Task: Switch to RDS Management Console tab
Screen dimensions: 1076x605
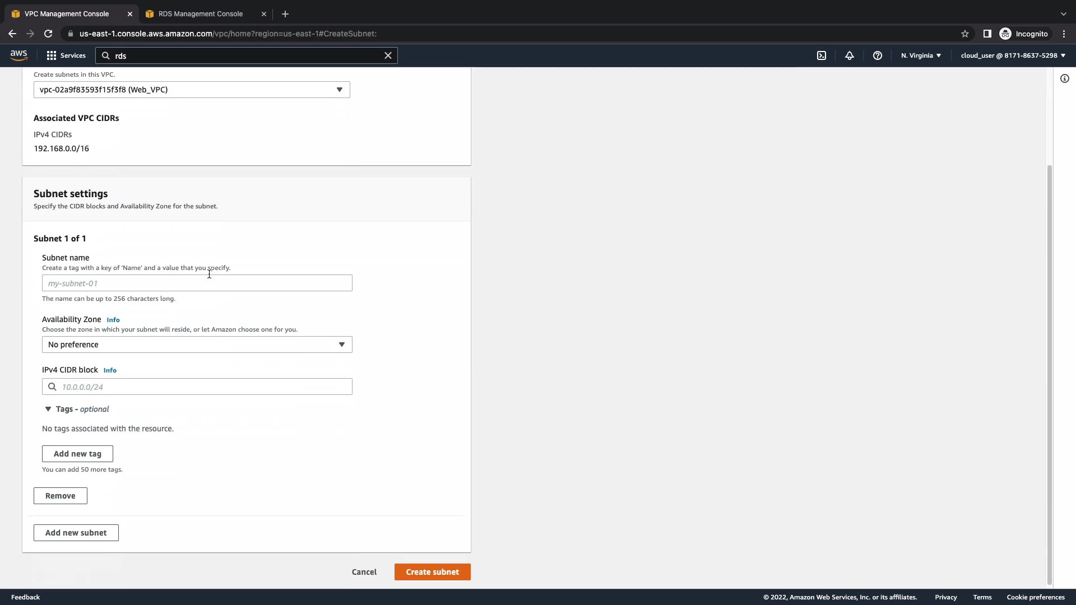Action: (x=200, y=13)
